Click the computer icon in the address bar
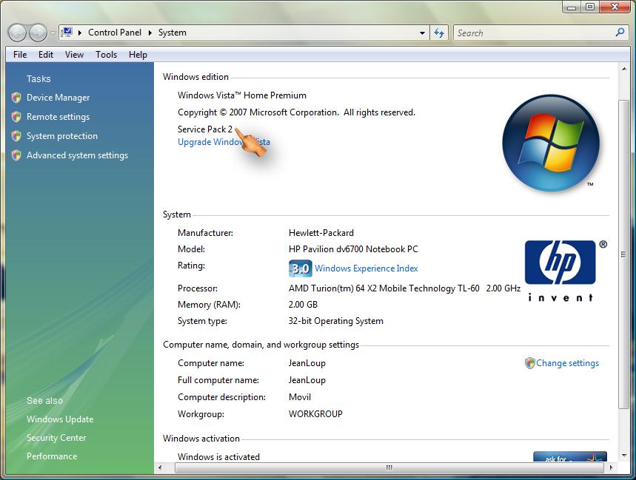The image size is (636, 480). click(x=67, y=33)
